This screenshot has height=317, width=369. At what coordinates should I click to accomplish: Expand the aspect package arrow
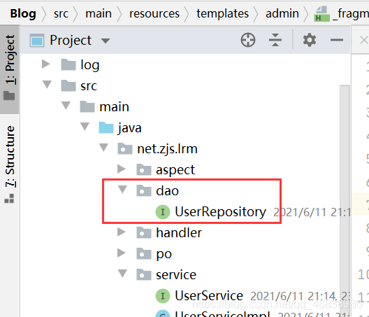[x=122, y=169]
